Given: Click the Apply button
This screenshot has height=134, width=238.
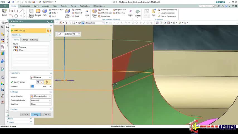Looking at the screenshot, I should pos(36,114).
